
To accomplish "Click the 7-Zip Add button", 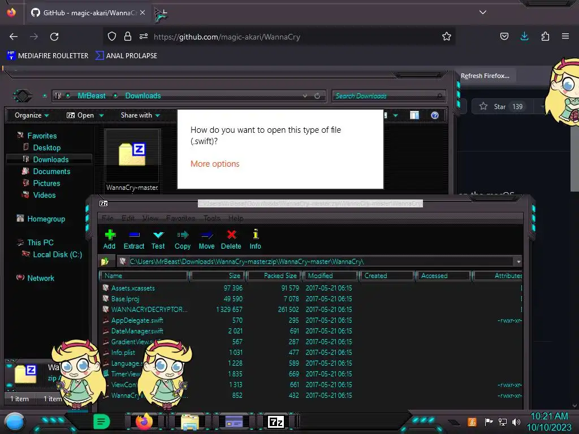I will 109,240.
